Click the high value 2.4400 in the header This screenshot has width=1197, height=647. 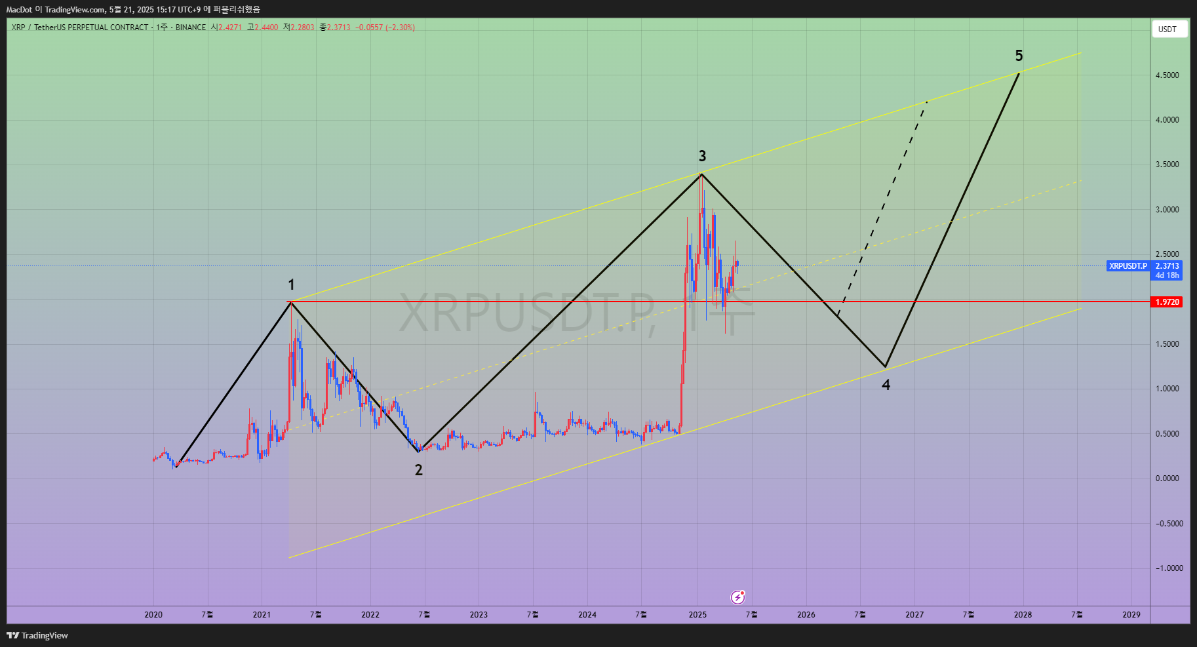[x=266, y=28]
